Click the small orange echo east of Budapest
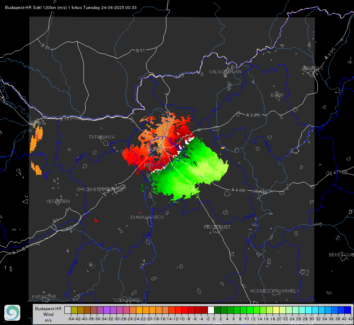354x325 pixels. point(223,148)
